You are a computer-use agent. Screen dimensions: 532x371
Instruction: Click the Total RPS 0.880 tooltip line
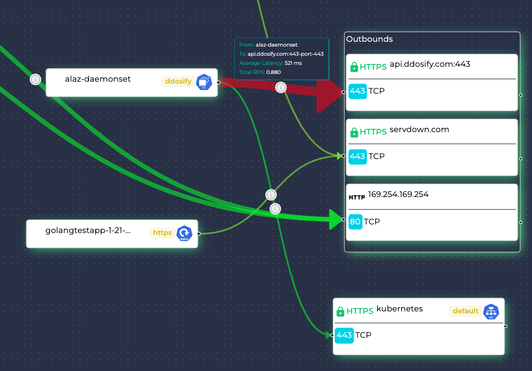[260, 72]
